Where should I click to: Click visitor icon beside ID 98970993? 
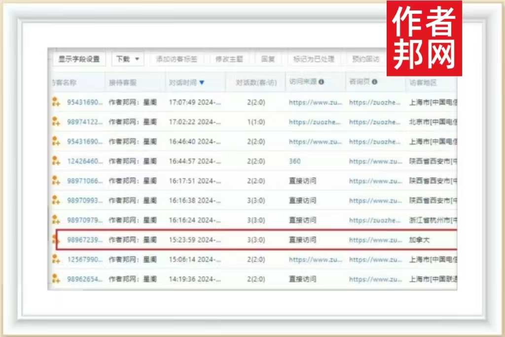[x=56, y=200]
